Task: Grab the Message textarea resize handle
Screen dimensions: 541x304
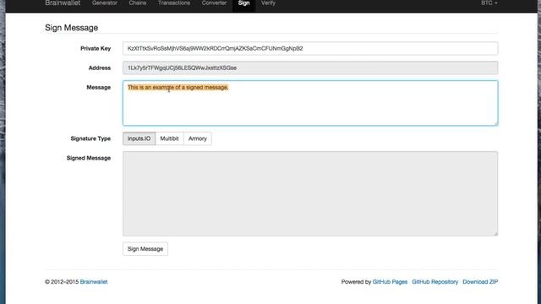Action: pos(495,123)
